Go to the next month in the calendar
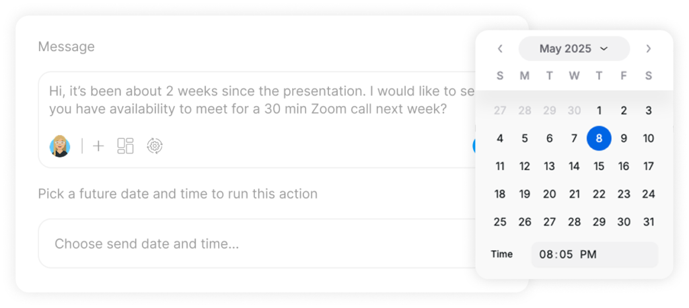The image size is (689, 308). click(x=649, y=48)
